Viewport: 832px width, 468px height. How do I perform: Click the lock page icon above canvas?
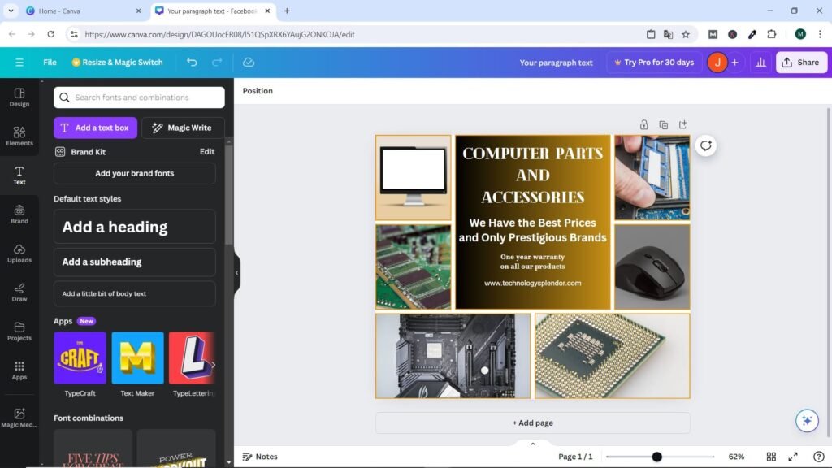pyautogui.click(x=643, y=124)
